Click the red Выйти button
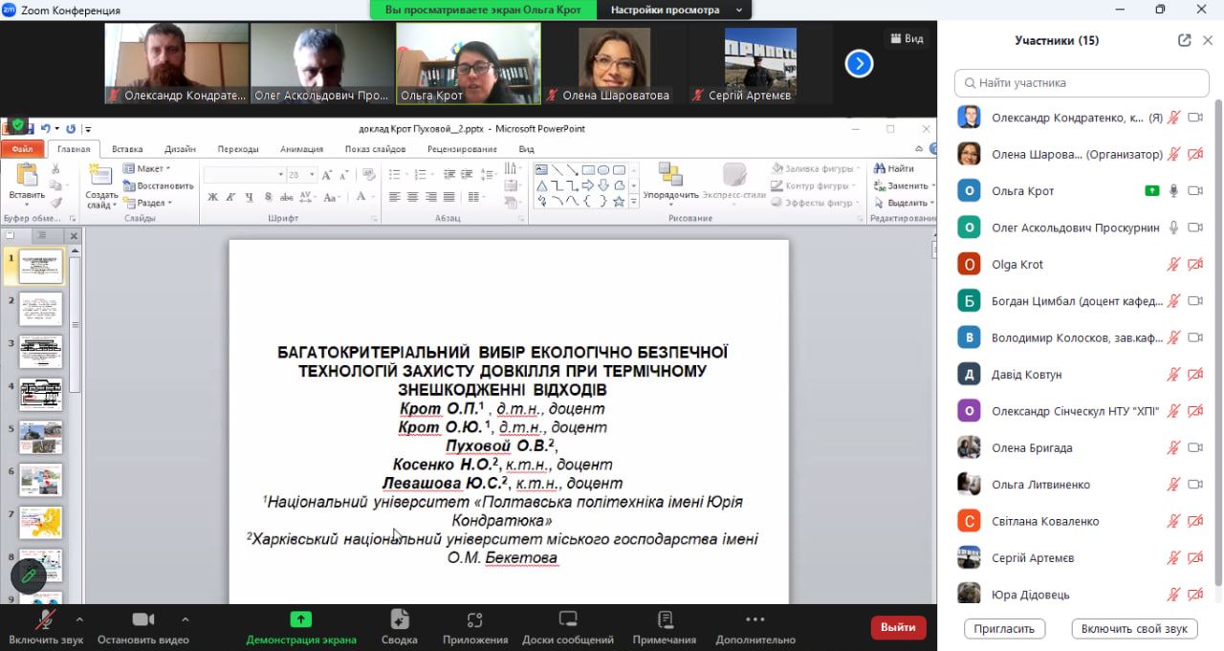Screen dimensions: 1224x651 898,627
